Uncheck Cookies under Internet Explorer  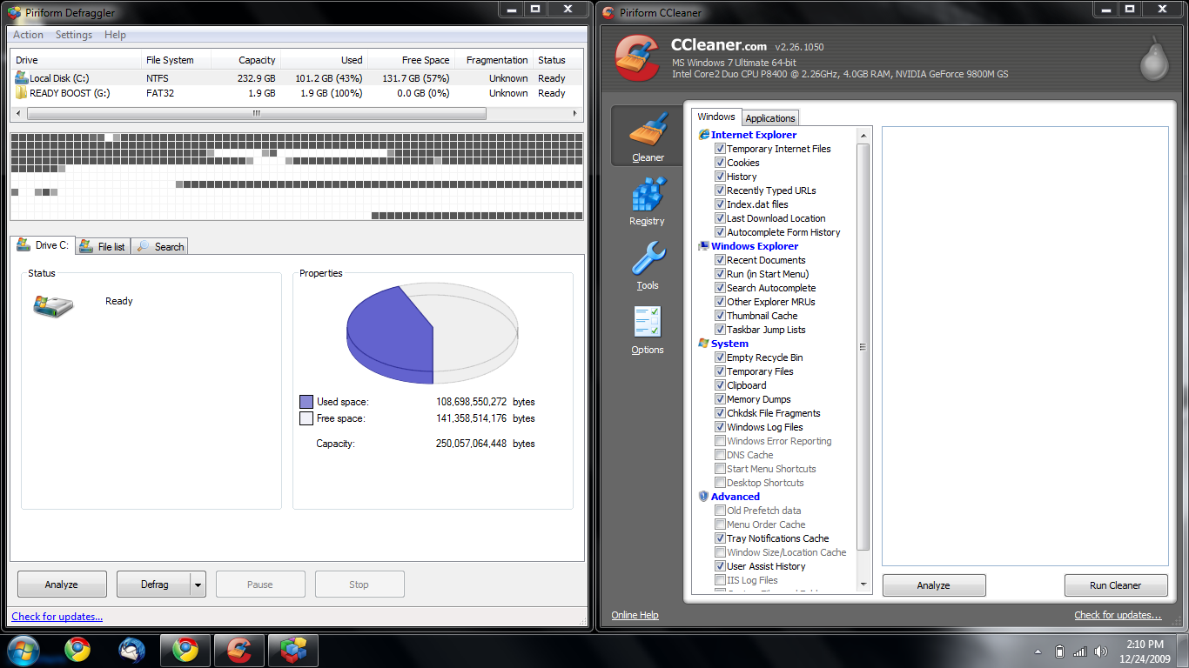click(720, 163)
